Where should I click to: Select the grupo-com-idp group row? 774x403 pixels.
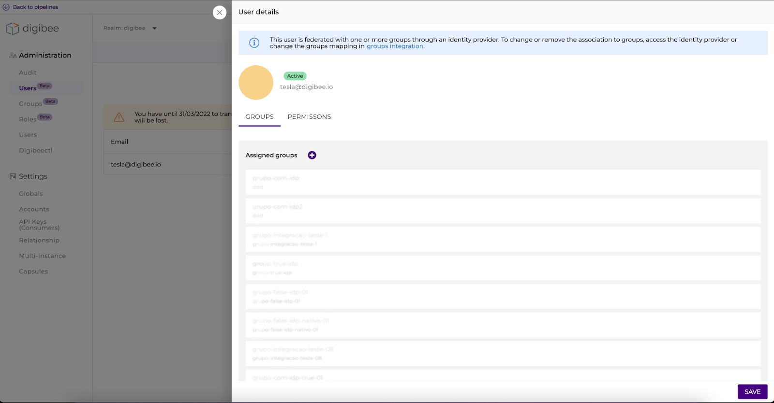click(x=503, y=182)
